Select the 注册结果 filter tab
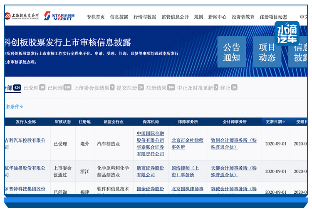 click(x=161, y=88)
